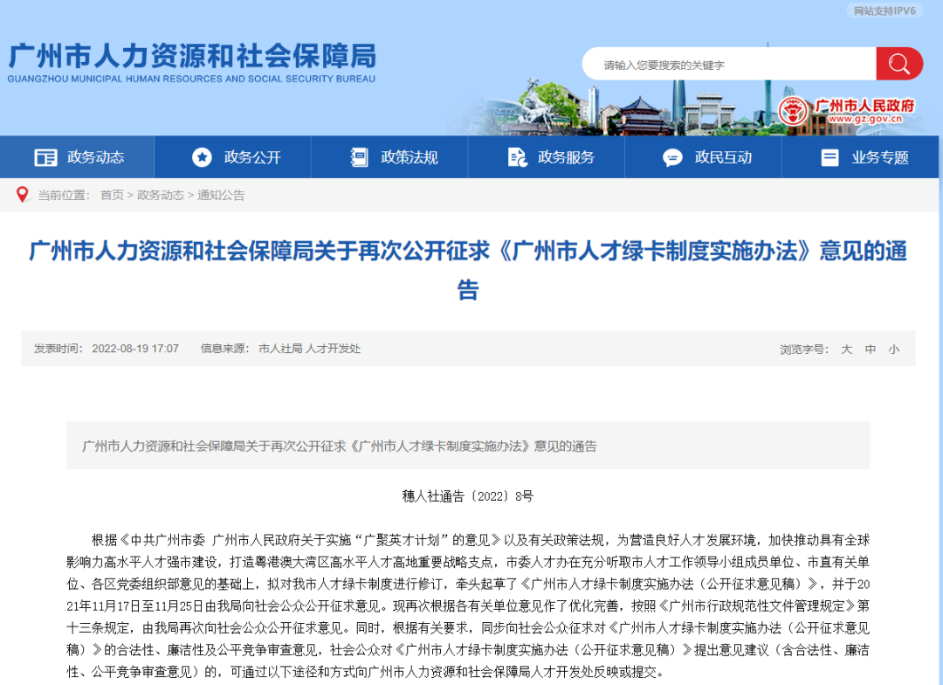The width and height of the screenshot is (943, 685).
Task: Click the 业务专题 document icon
Action: click(x=828, y=157)
